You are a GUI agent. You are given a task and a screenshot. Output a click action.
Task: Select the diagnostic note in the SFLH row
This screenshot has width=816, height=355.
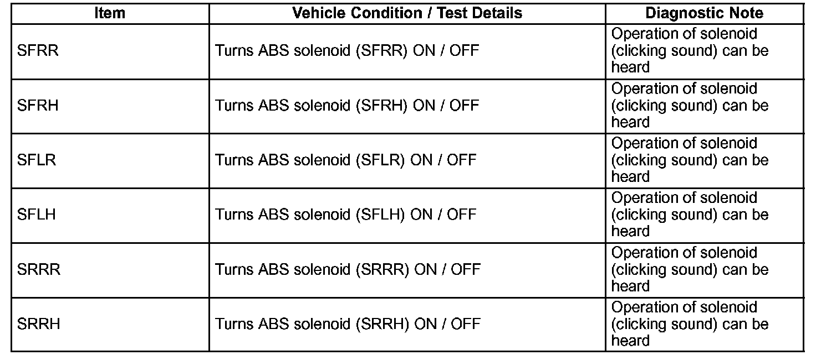pyautogui.click(x=690, y=215)
